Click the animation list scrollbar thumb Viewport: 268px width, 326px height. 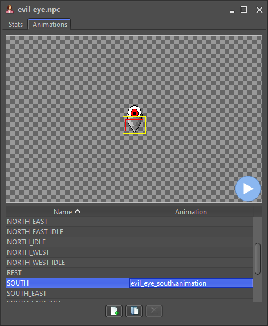(x=258, y=259)
